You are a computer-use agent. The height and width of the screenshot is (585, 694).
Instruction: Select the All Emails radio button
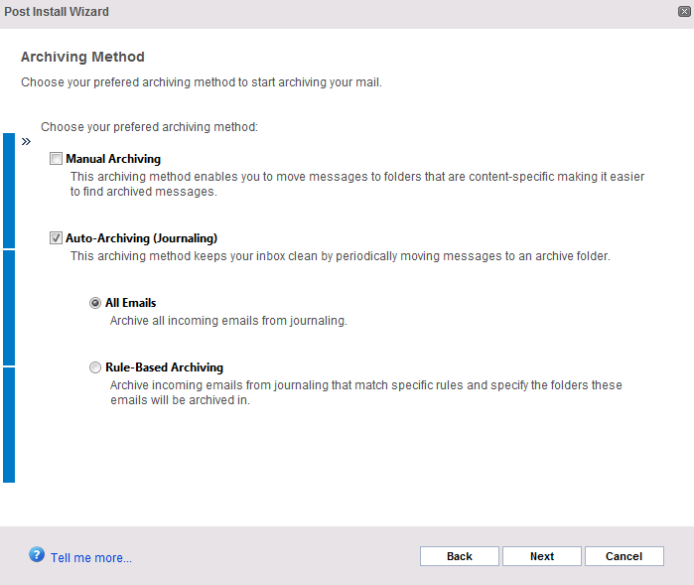tap(95, 303)
